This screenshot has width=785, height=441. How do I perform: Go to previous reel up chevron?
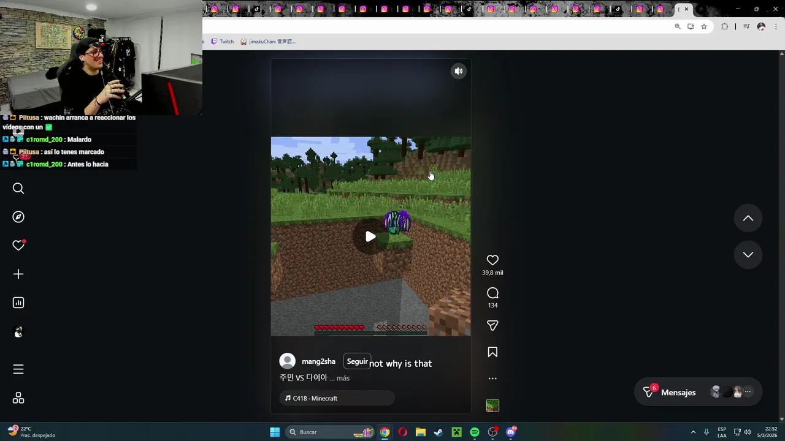(748, 218)
